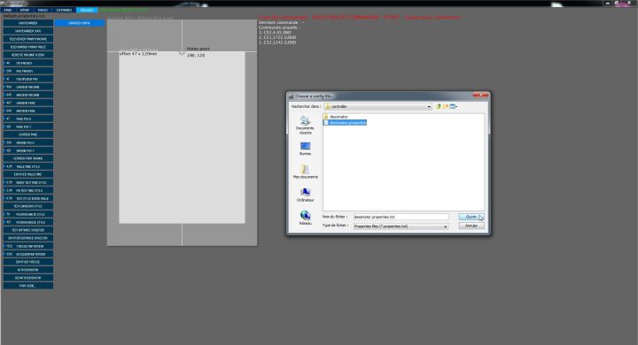The height and width of the screenshot is (345, 638).
Task: Select dessinator.properties file in list
Action: pyautogui.click(x=345, y=122)
